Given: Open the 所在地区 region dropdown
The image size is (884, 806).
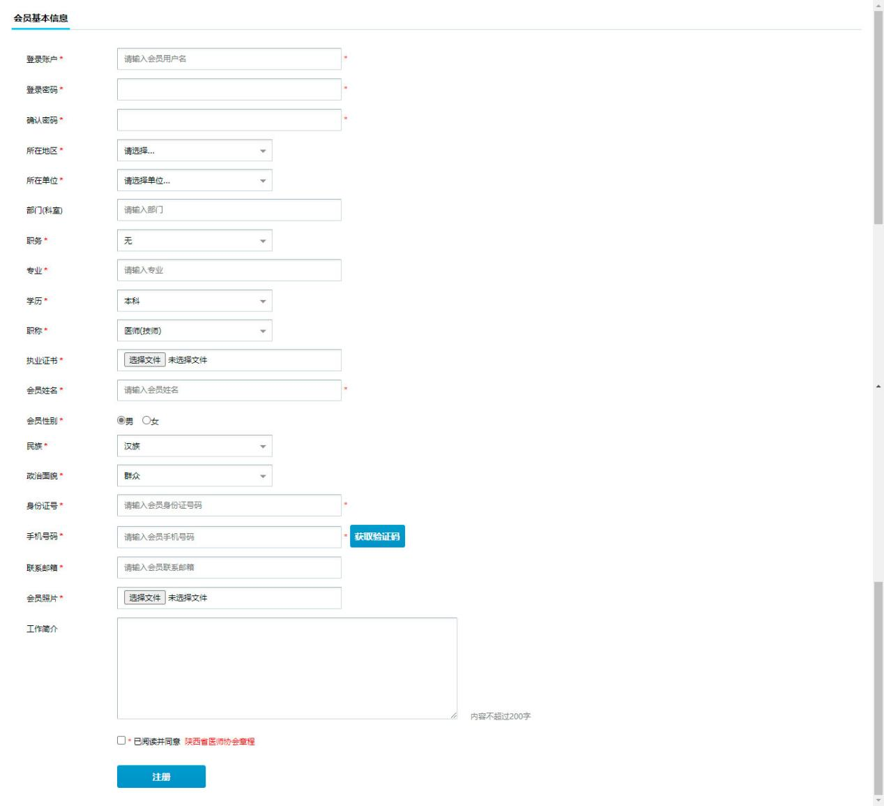Looking at the screenshot, I should pyautogui.click(x=195, y=151).
